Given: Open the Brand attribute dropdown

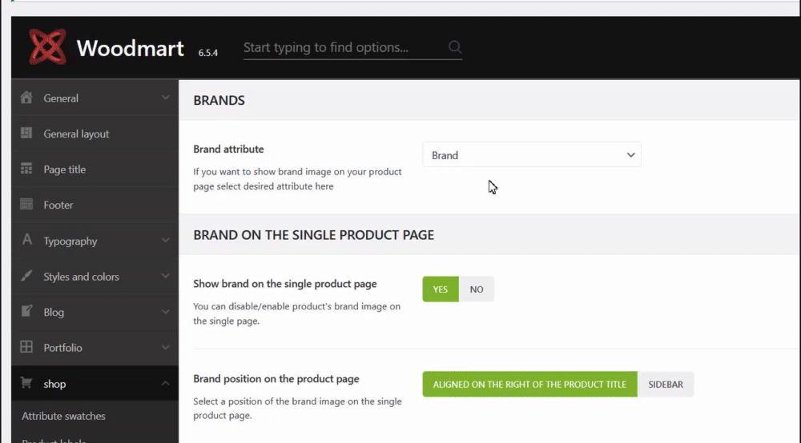Looking at the screenshot, I should click(x=532, y=155).
